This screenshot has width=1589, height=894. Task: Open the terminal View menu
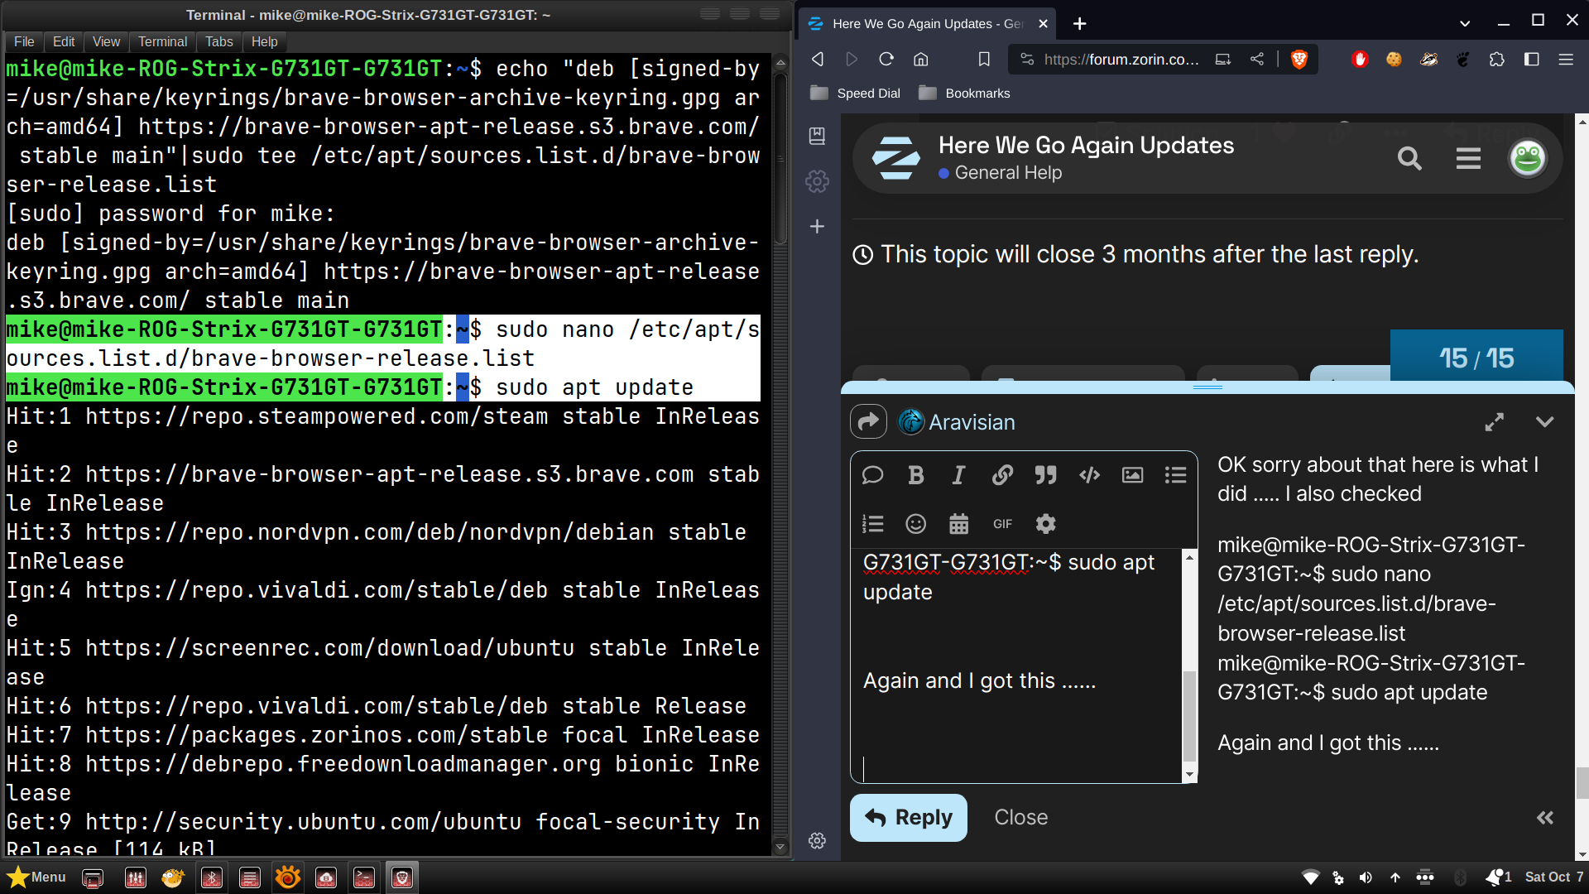(x=106, y=41)
